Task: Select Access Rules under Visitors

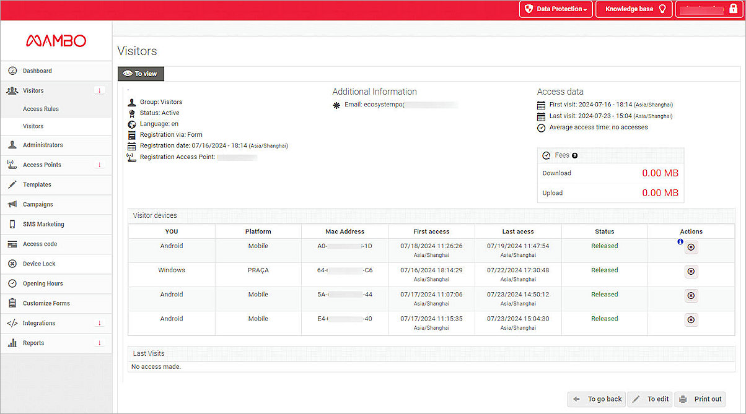Action: coord(41,108)
